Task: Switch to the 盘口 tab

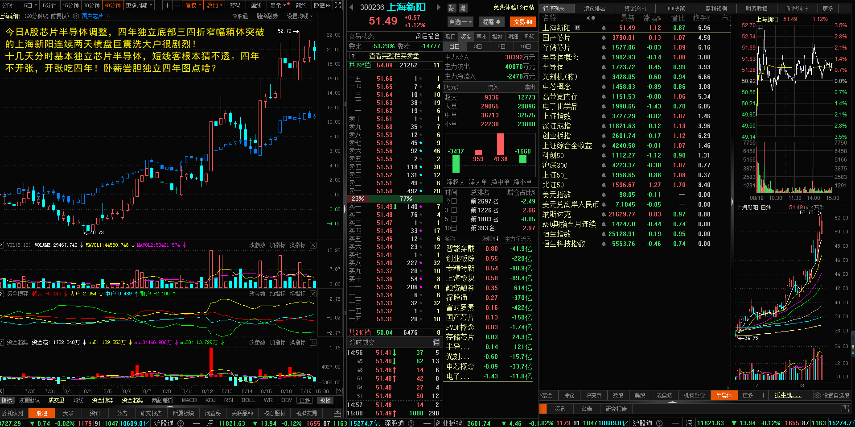Action: pos(451,37)
